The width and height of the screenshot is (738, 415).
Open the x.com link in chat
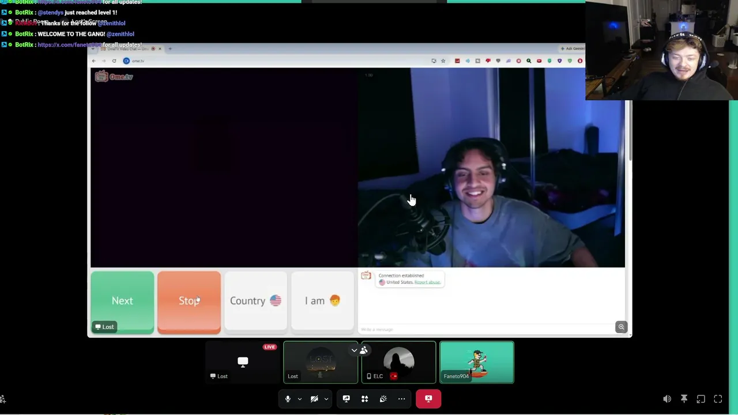click(x=70, y=45)
